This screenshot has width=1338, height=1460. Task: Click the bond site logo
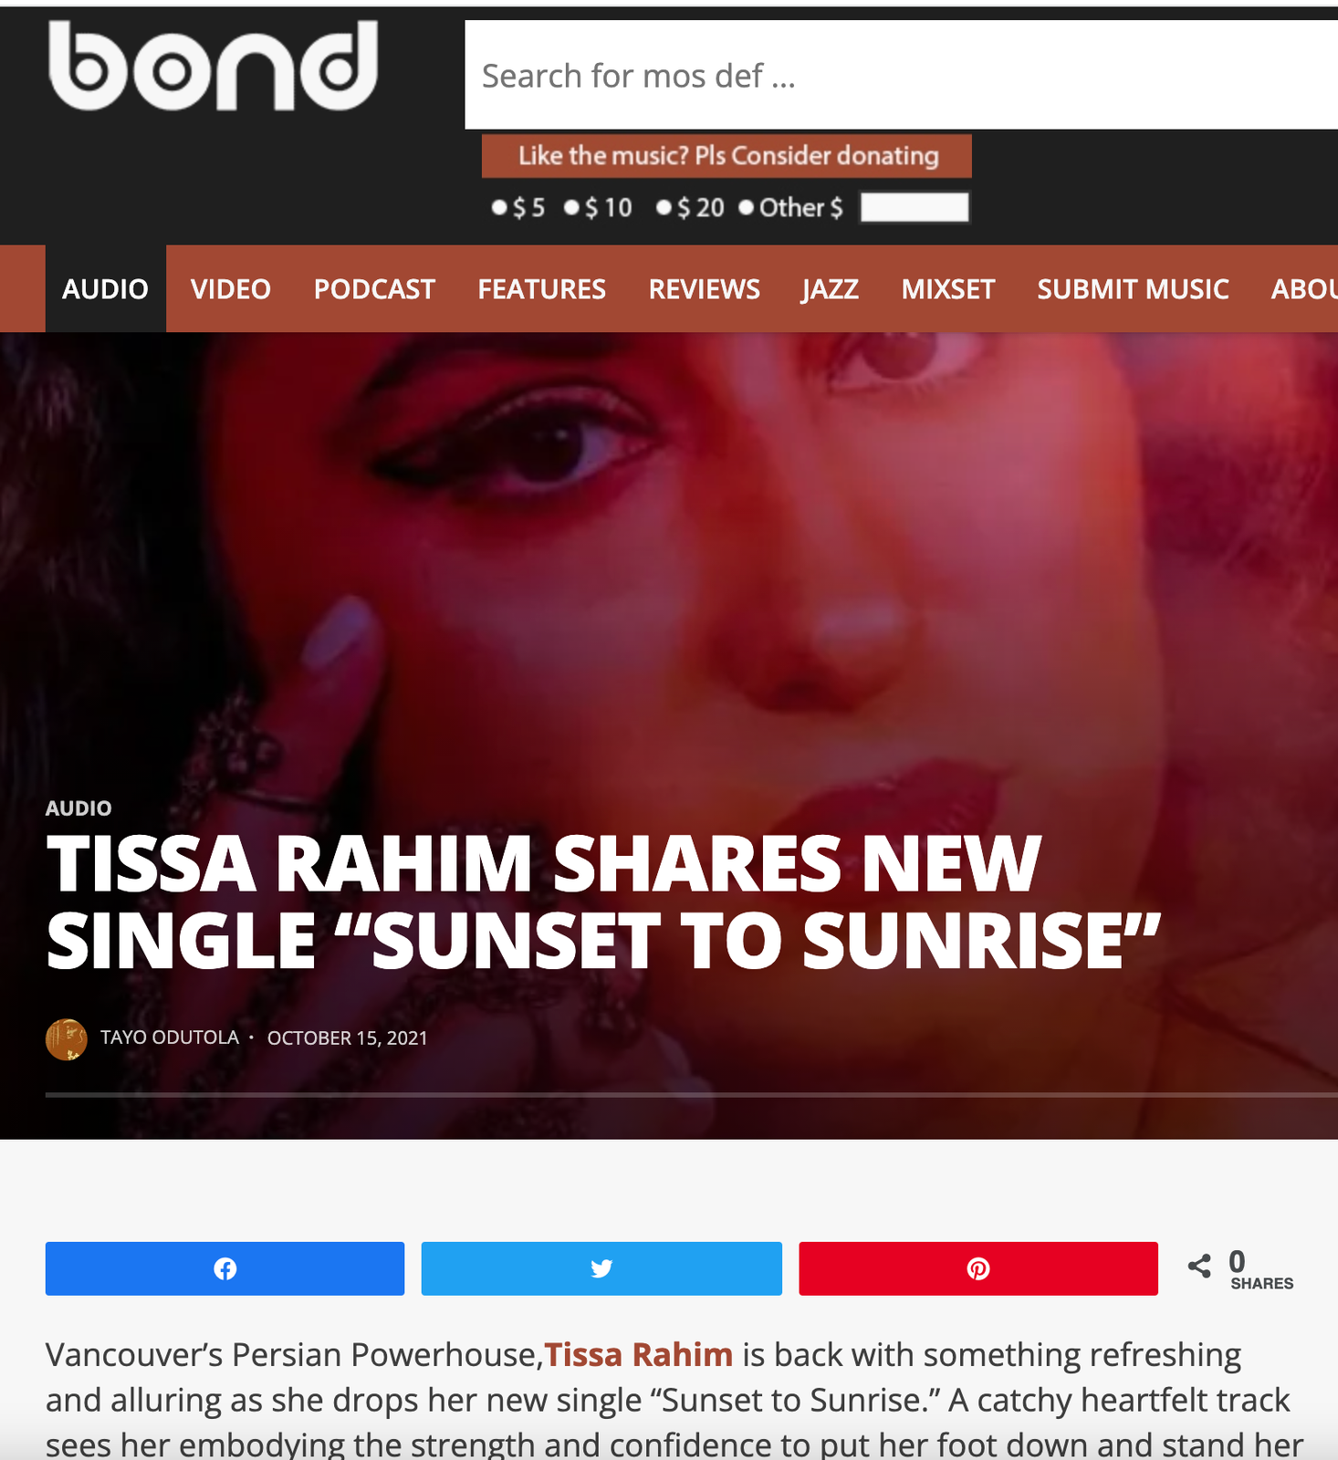click(213, 66)
